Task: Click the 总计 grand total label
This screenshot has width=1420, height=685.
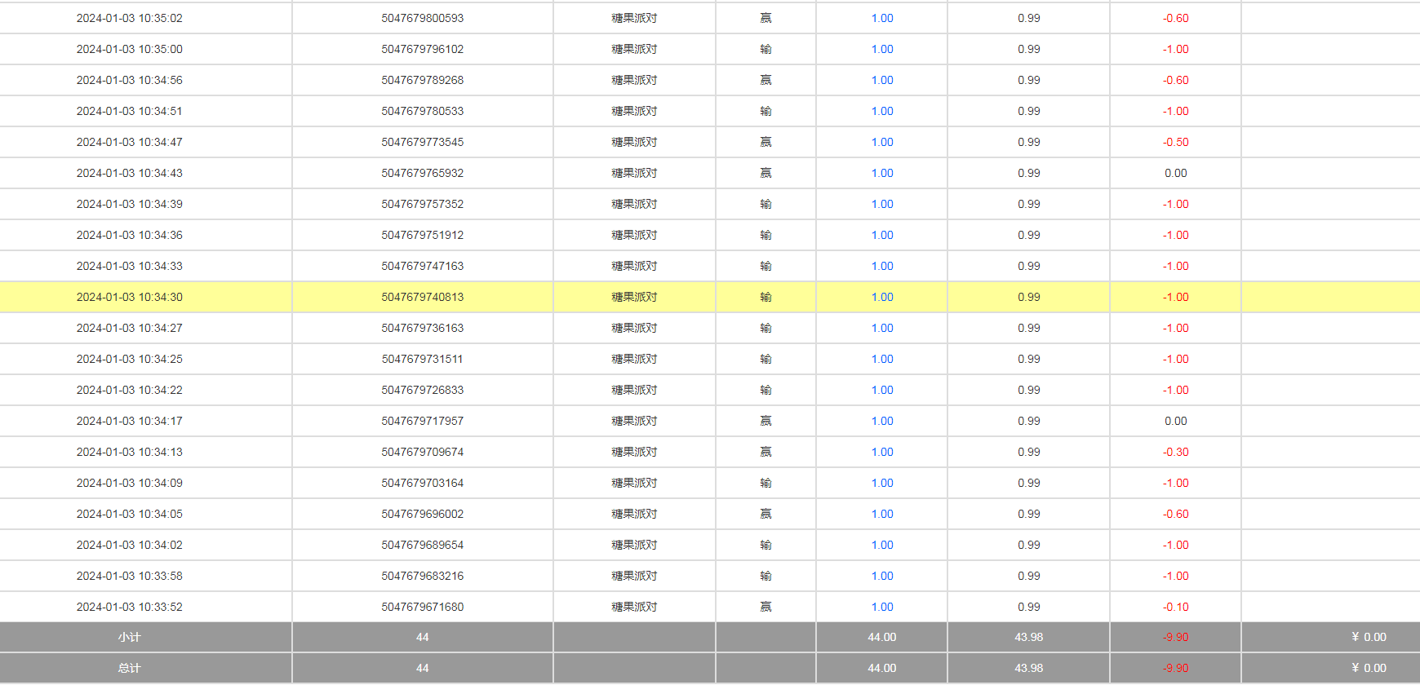Action: click(129, 668)
